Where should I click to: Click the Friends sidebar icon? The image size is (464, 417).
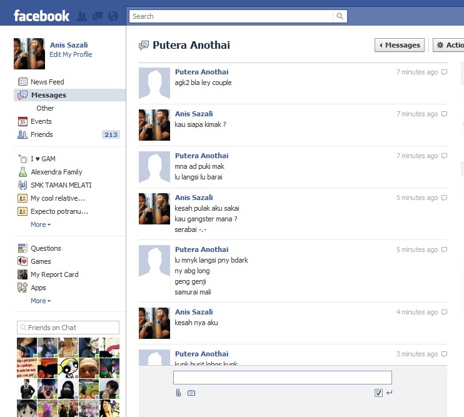click(x=23, y=134)
